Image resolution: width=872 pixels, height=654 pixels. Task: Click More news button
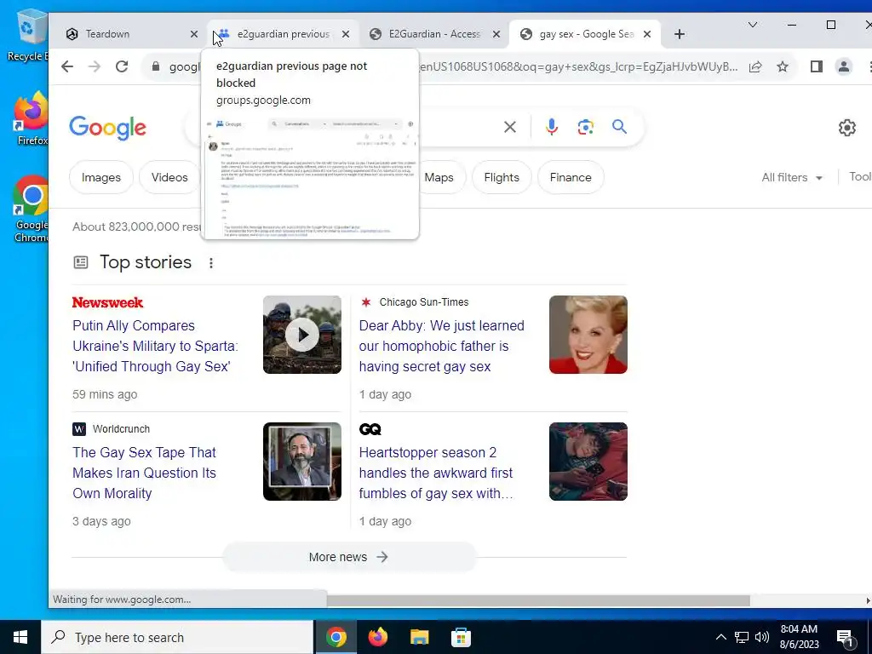click(349, 557)
